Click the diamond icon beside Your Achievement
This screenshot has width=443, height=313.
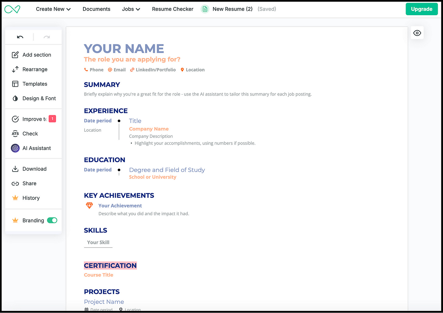[x=89, y=206]
